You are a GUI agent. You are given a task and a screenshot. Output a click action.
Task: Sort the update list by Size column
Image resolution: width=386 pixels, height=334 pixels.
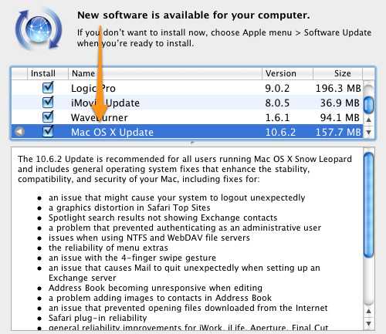338,73
